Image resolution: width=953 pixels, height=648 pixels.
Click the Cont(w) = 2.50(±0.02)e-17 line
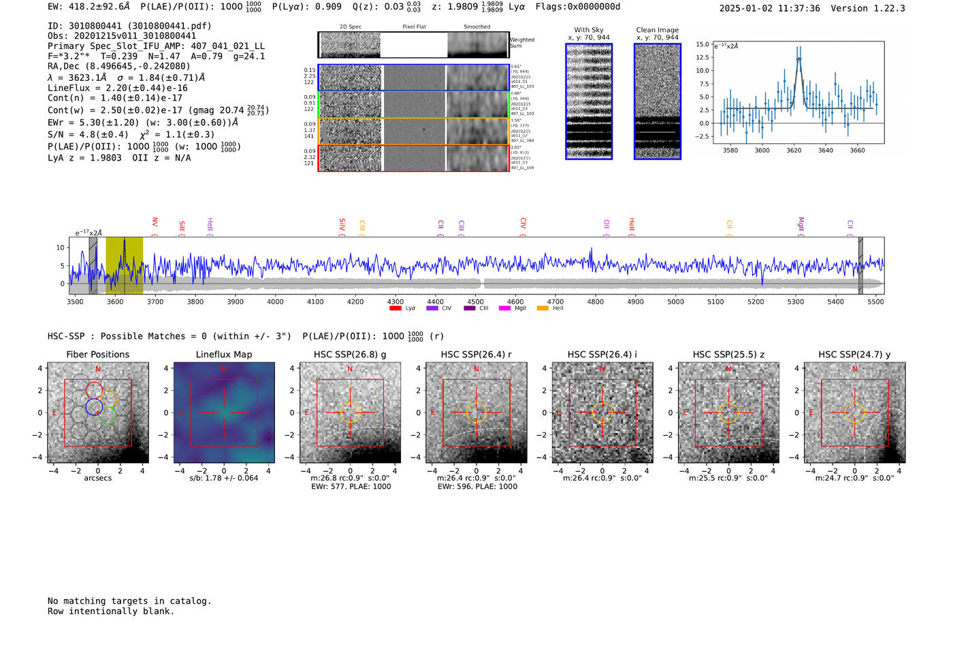click(159, 109)
